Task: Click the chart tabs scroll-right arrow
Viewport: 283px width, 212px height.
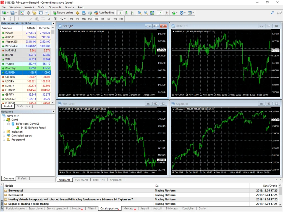Action: coord(280,179)
